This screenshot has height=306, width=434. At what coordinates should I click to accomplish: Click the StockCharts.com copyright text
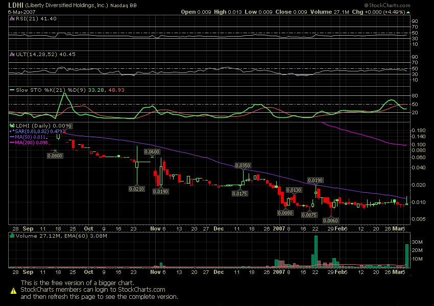(x=387, y=5)
